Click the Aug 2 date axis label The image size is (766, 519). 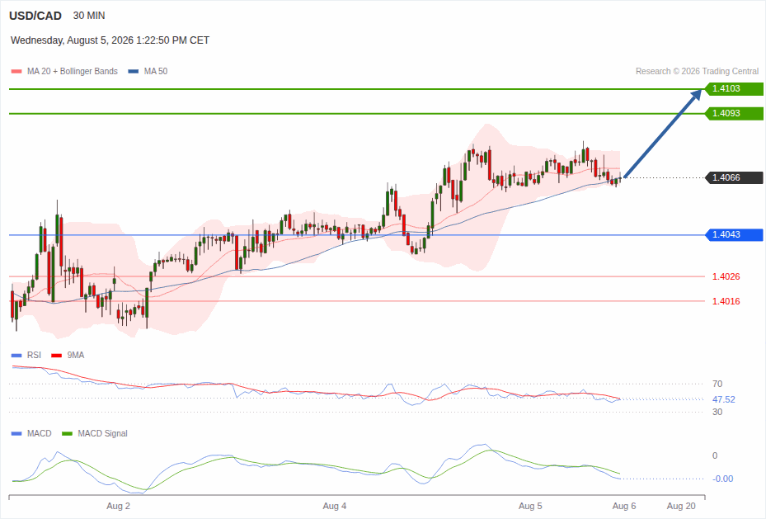tap(118, 507)
